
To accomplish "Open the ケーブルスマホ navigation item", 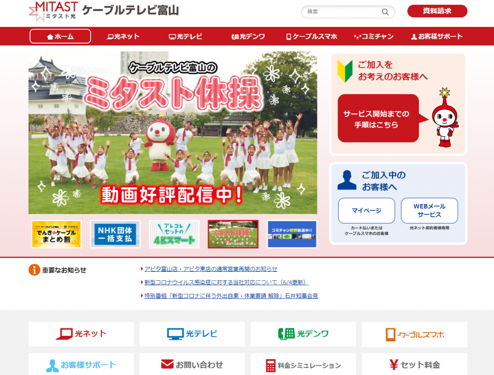I will tap(311, 37).
